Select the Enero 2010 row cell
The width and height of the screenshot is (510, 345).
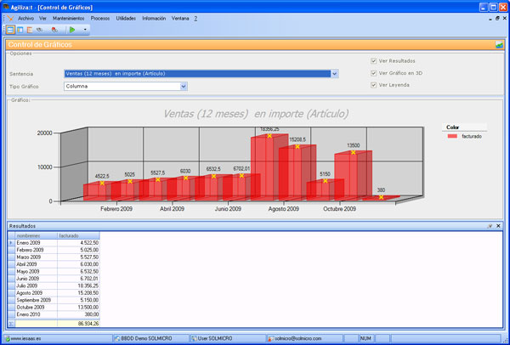tap(37, 314)
